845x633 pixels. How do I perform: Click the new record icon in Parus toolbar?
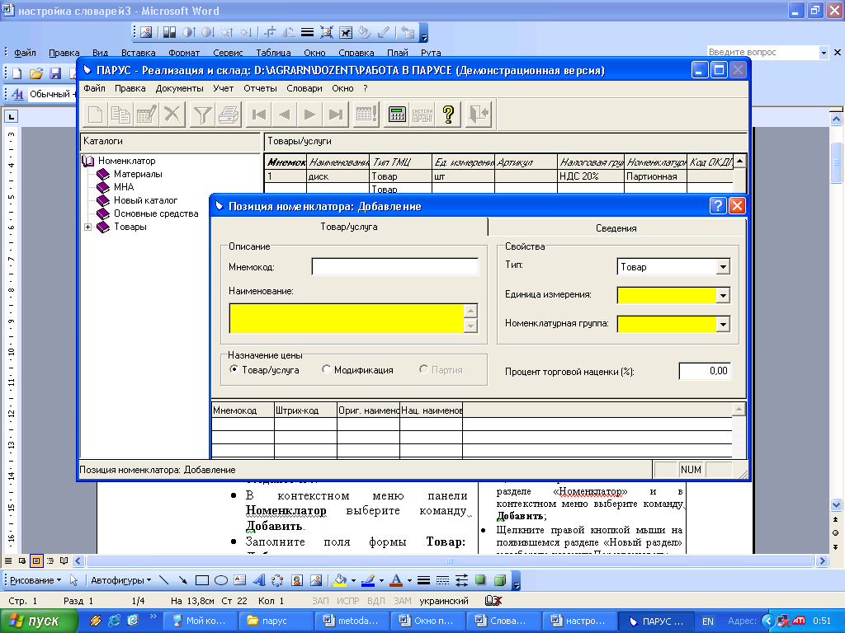[95, 114]
